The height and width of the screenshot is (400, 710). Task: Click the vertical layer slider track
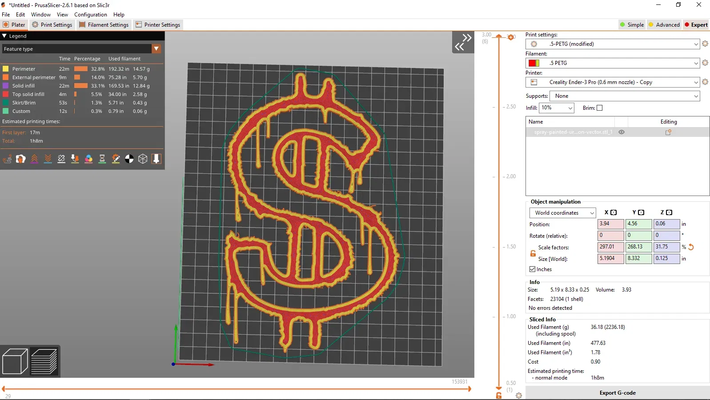tap(499, 212)
